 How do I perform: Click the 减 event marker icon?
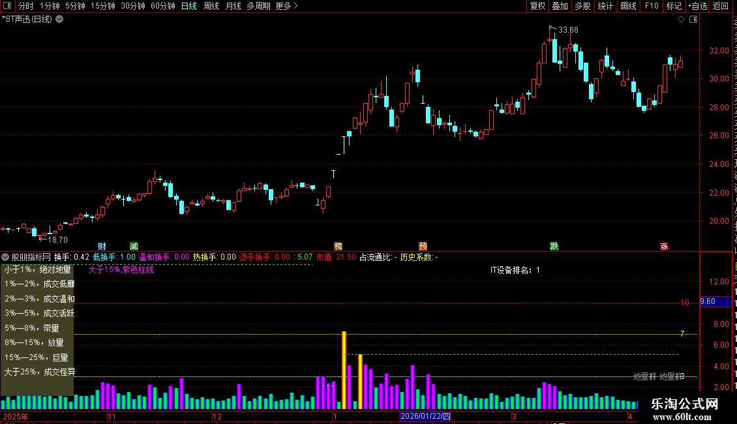(134, 247)
